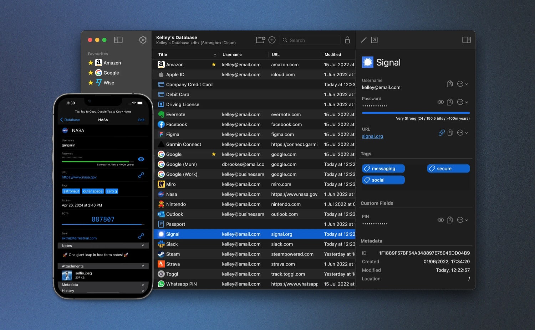The height and width of the screenshot is (330, 535).
Task: Click the lock database padlock icon
Action: [x=347, y=40]
